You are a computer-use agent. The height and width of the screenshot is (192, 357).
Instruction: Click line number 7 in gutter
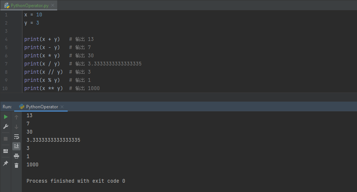pyautogui.click(x=6, y=64)
